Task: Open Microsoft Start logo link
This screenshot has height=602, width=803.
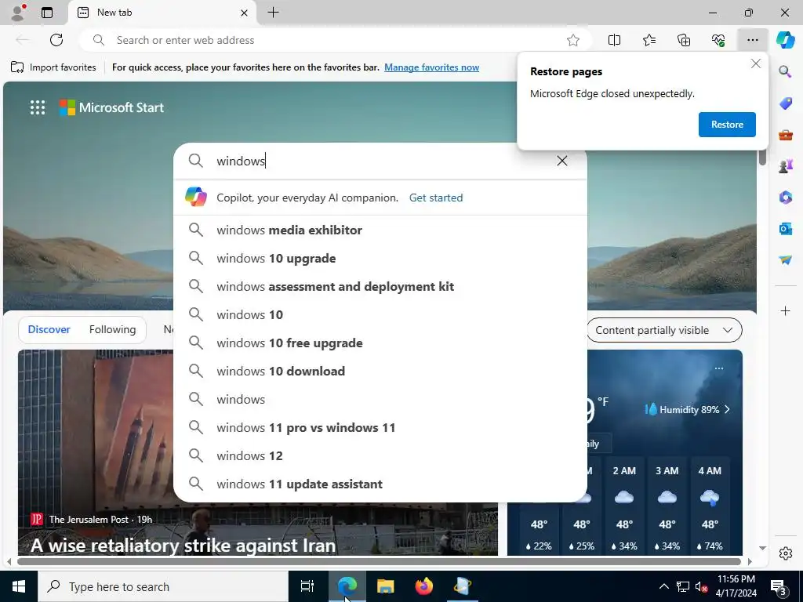Action: click(111, 107)
